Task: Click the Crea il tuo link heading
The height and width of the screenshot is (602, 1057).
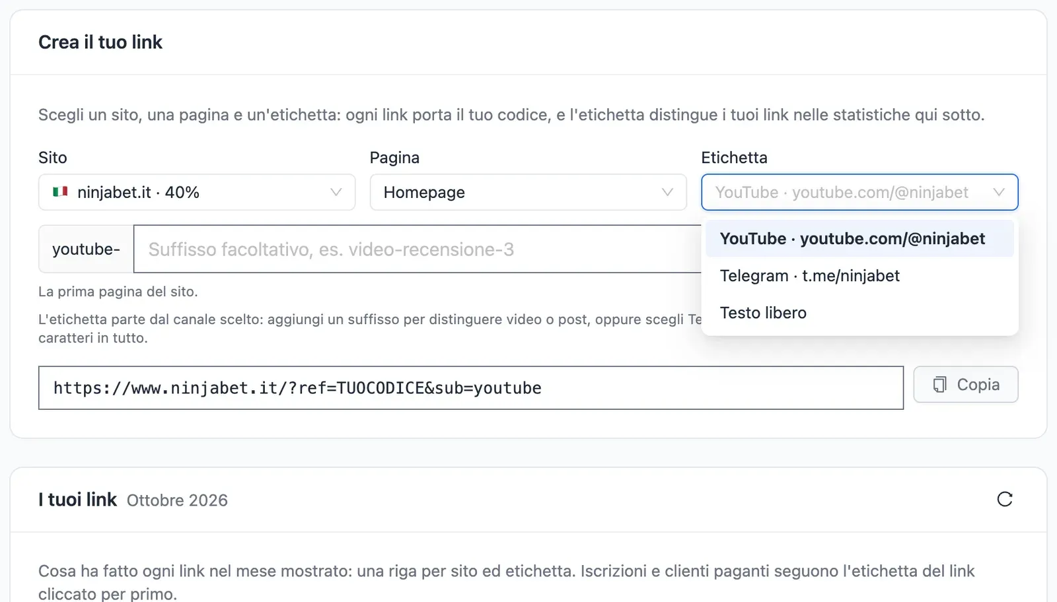Action: 100,42
